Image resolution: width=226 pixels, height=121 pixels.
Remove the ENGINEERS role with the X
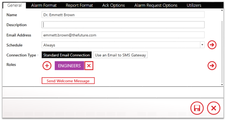(89, 66)
